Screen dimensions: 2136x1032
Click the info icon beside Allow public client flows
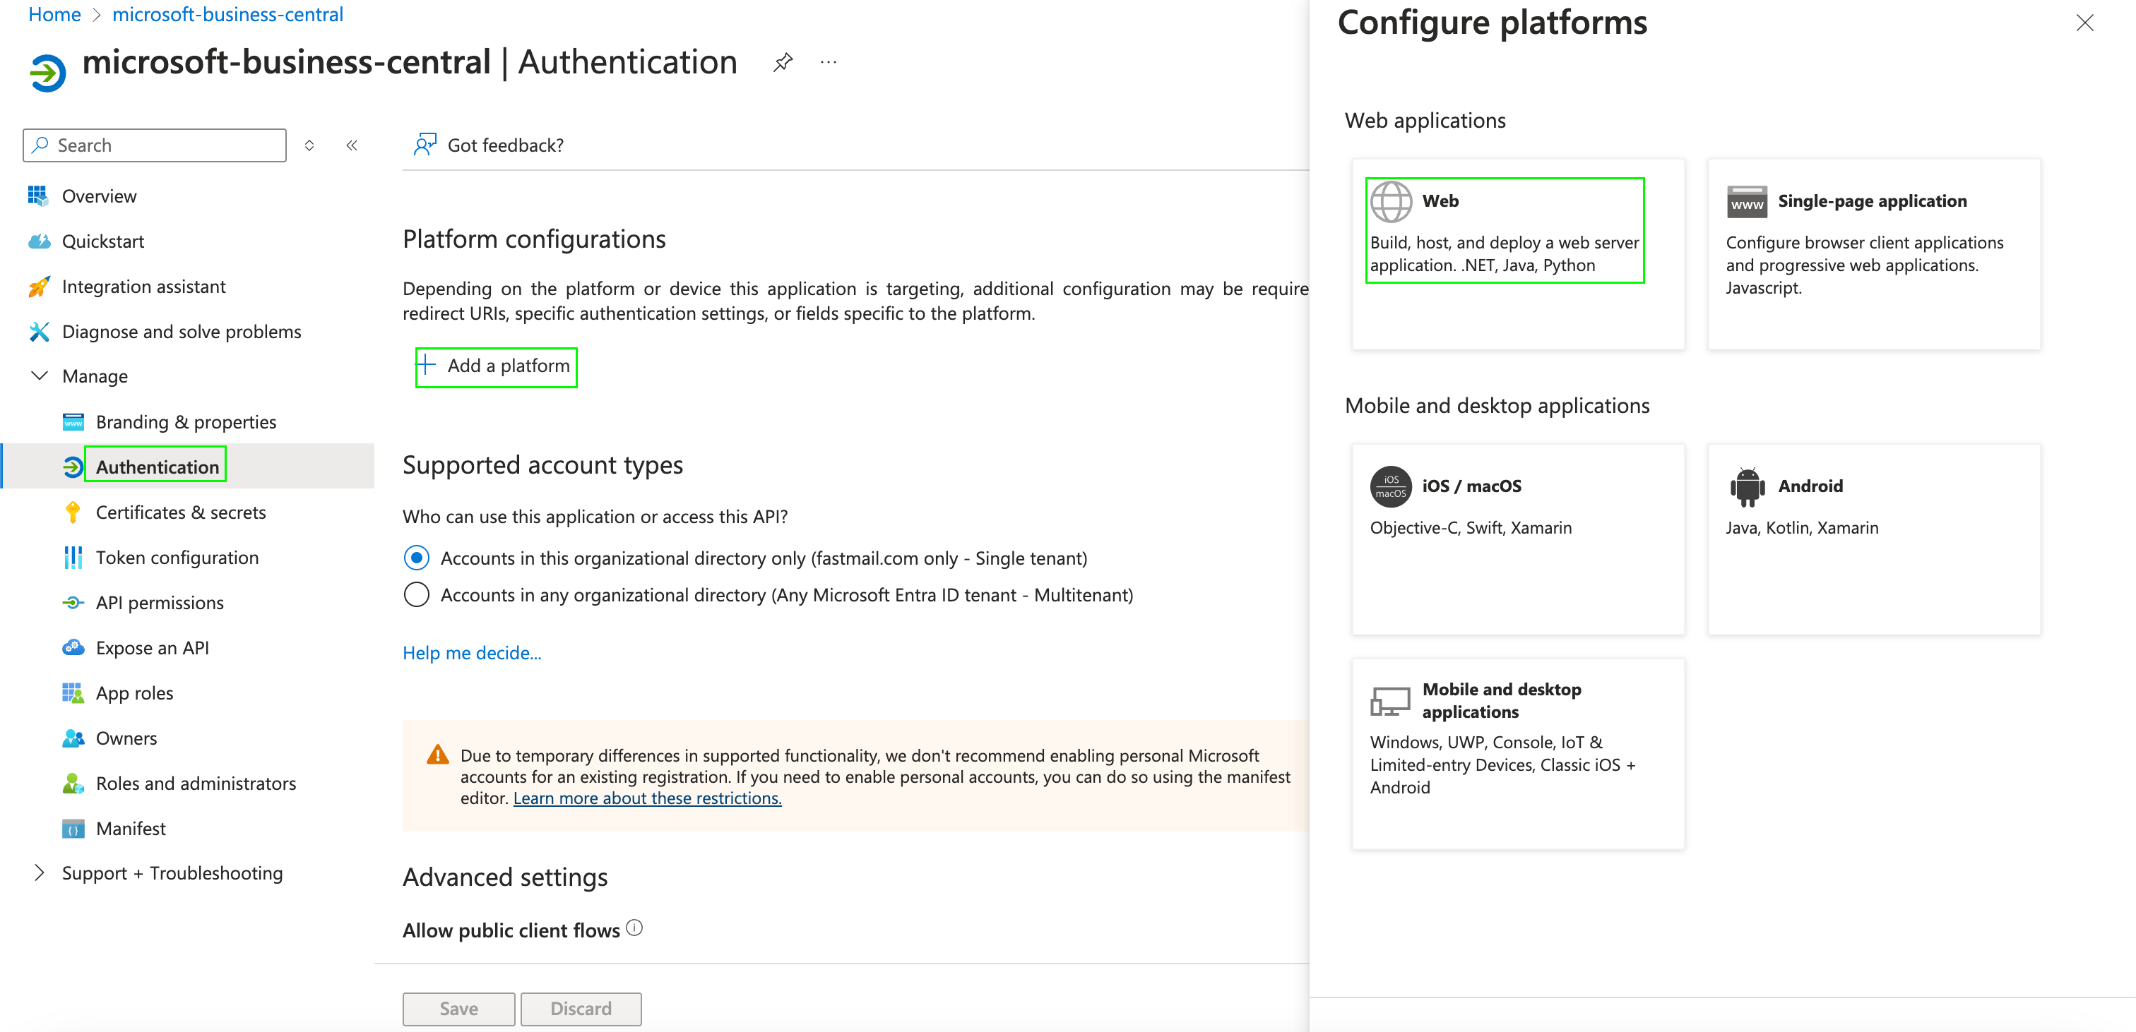[x=634, y=928]
